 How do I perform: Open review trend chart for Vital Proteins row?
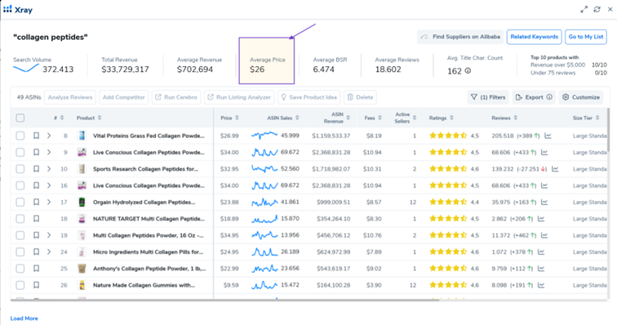(x=548, y=136)
